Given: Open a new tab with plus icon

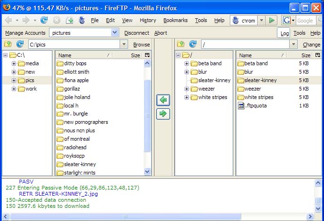Looking at the screenshot, I should (69, 20).
